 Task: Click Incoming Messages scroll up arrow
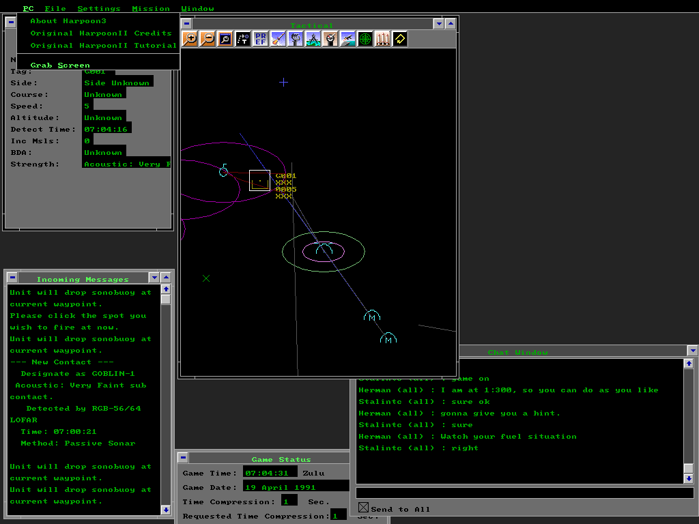tap(166, 289)
